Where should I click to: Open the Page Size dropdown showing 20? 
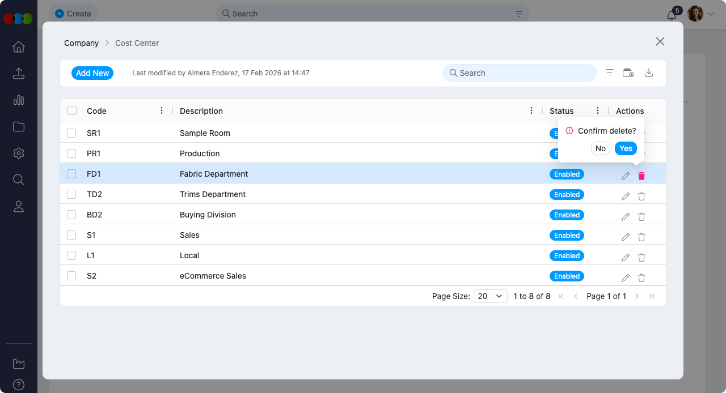(x=491, y=296)
